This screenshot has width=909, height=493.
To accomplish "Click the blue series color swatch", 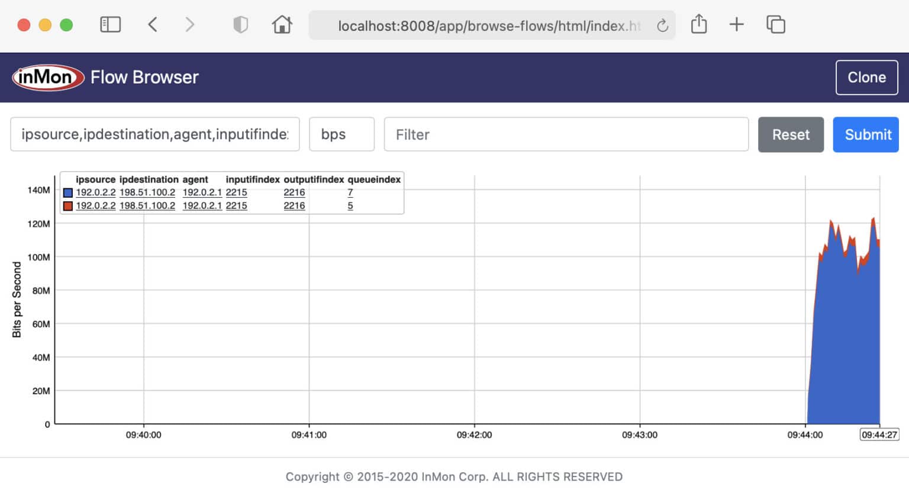I will point(67,192).
